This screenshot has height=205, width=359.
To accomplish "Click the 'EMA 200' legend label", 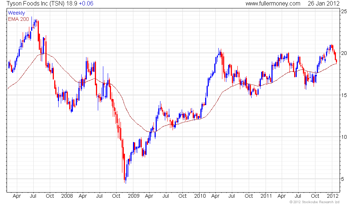I will pyautogui.click(x=19, y=19).
